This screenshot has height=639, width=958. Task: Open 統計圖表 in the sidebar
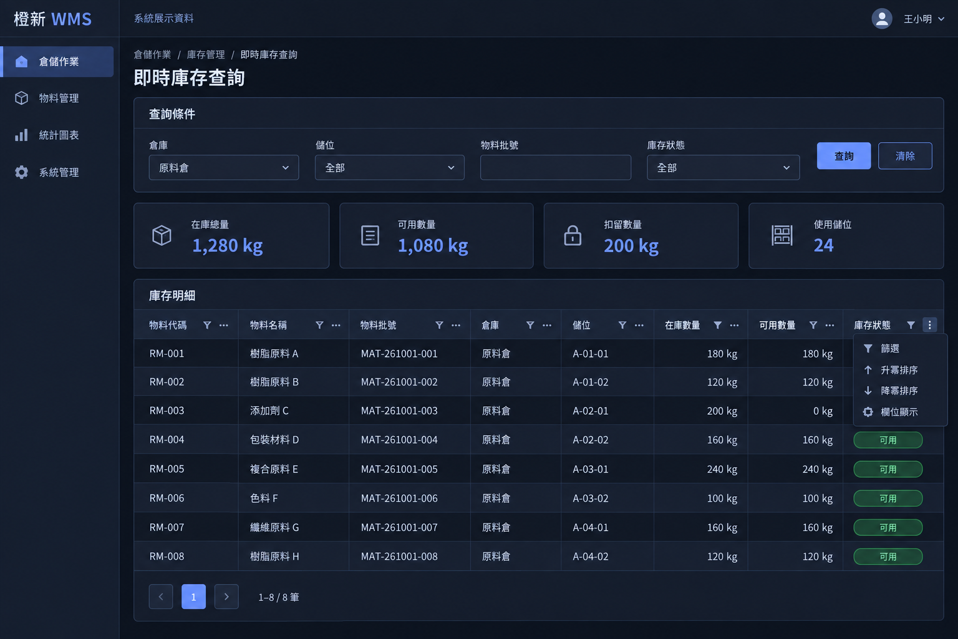[x=58, y=135]
